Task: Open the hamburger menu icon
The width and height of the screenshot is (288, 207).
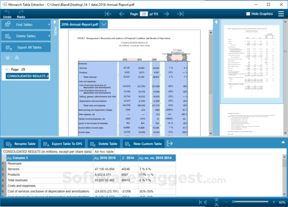Action: [x=281, y=14]
